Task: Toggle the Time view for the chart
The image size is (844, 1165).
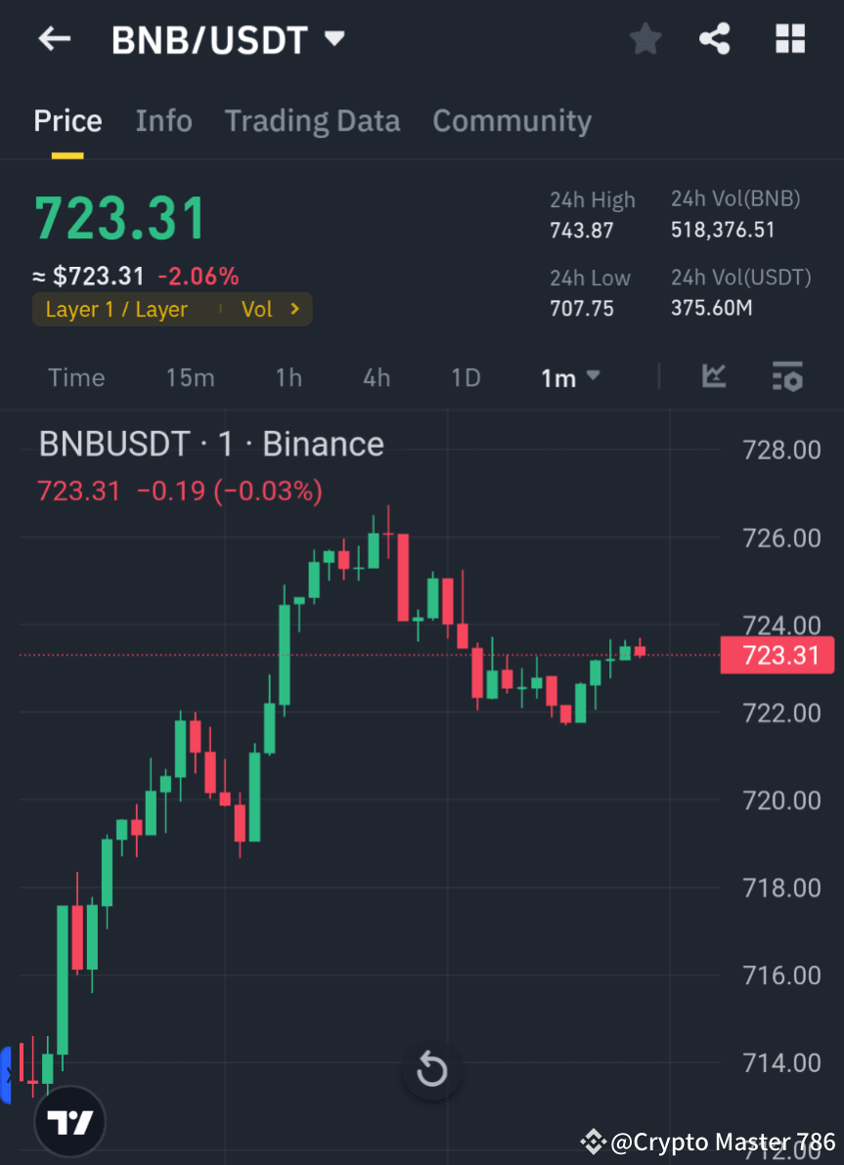Action: click(75, 377)
